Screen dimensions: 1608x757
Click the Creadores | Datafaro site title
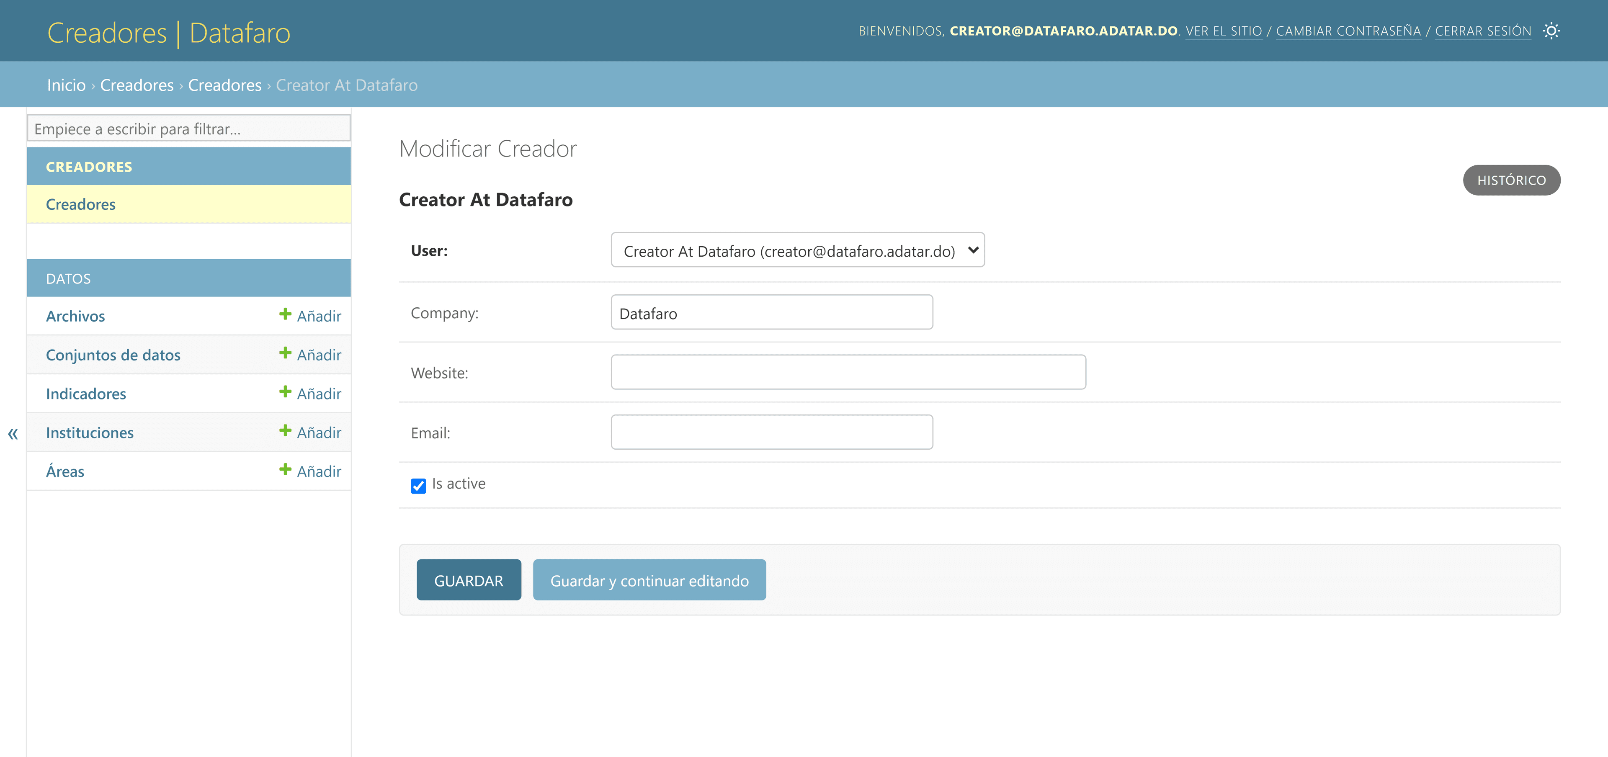click(x=168, y=33)
